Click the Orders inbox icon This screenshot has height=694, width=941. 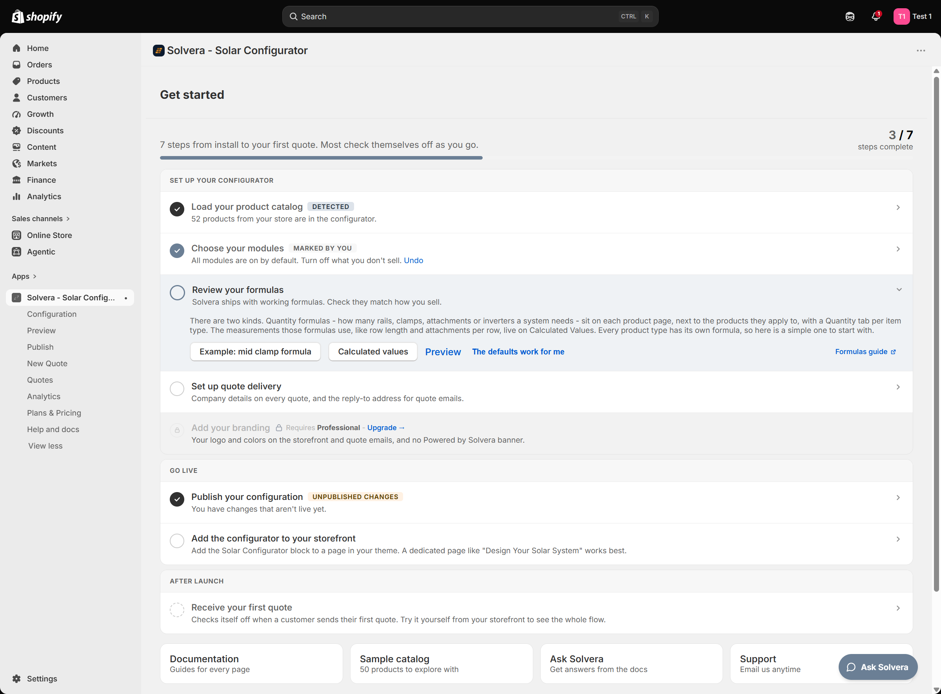point(16,65)
